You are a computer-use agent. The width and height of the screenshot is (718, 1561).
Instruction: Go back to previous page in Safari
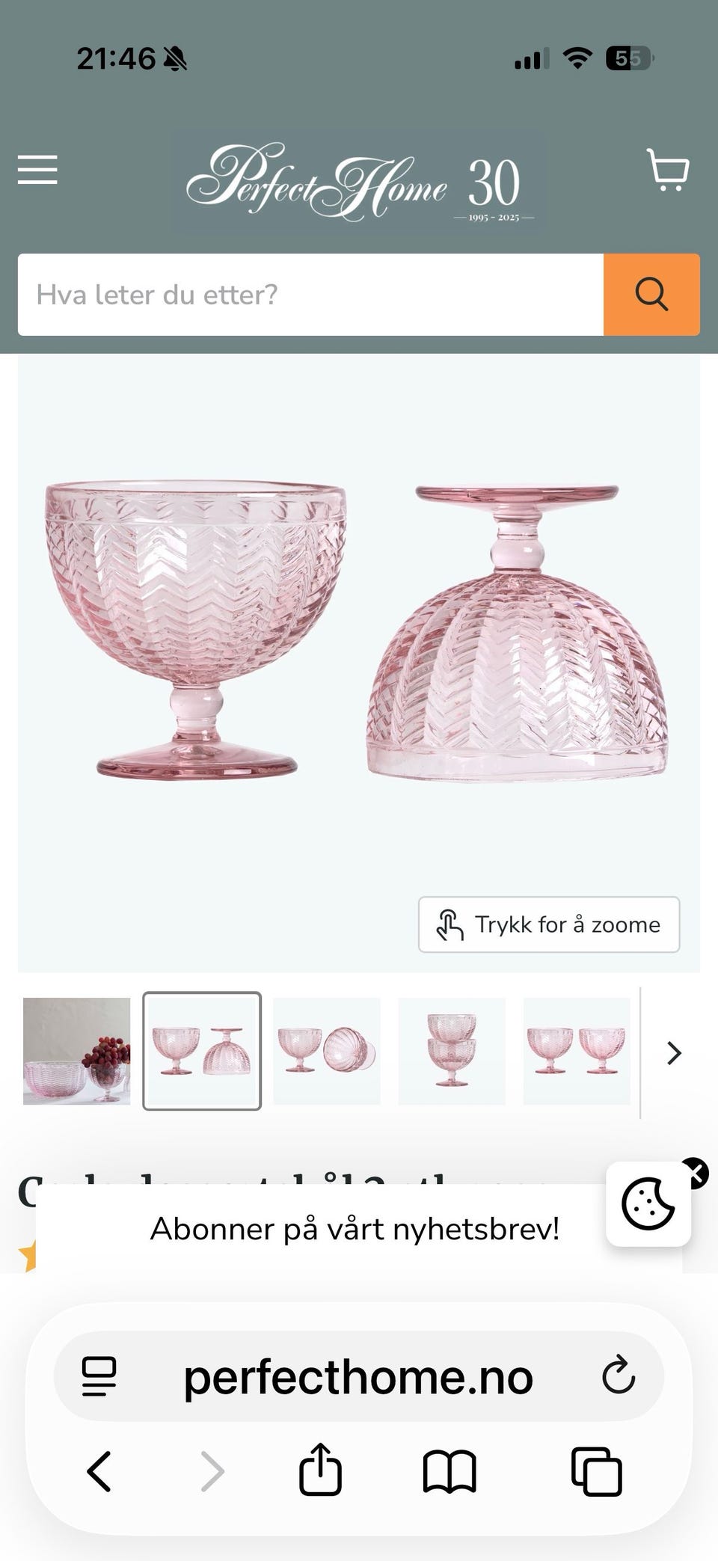click(x=99, y=1471)
